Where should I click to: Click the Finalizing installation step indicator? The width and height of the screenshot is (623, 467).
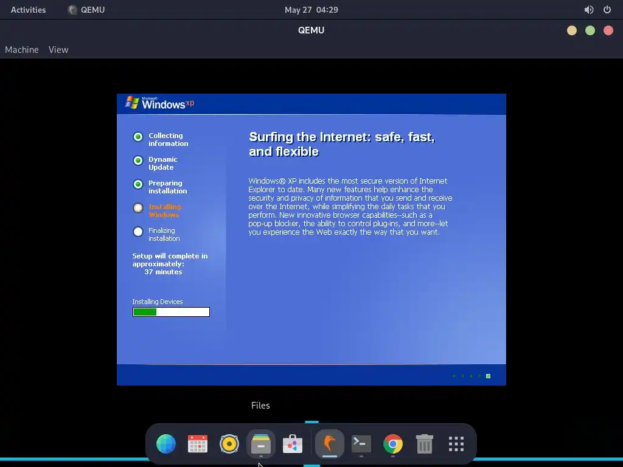(138, 232)
